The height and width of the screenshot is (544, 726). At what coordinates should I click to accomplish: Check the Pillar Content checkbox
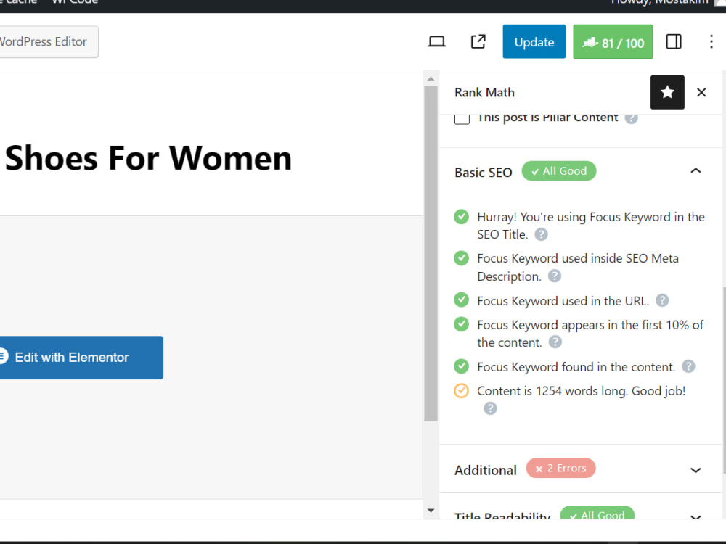(x=462, y=118)
